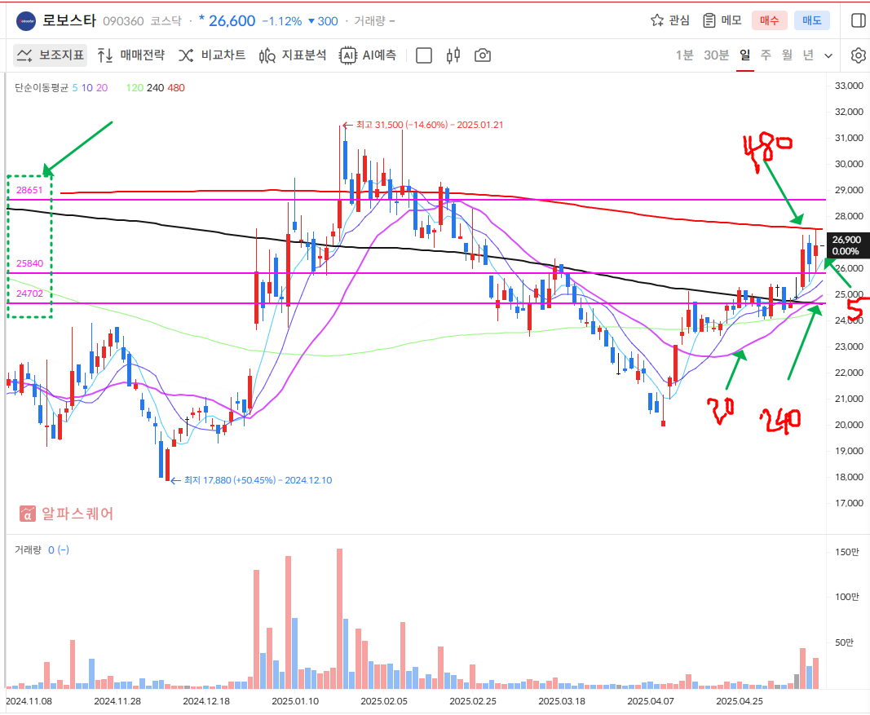
Task: Click the moving average 480 value
Action: point(176,87)
